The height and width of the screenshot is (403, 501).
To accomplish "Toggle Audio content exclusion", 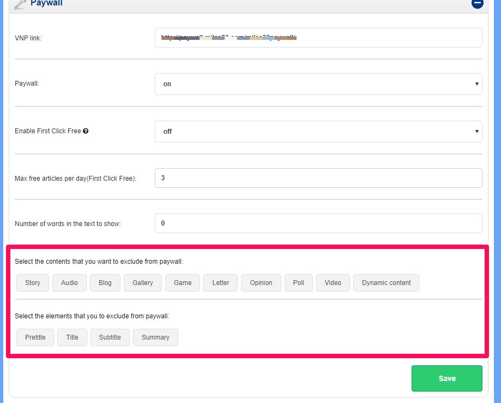I will (x=69, y=283).
